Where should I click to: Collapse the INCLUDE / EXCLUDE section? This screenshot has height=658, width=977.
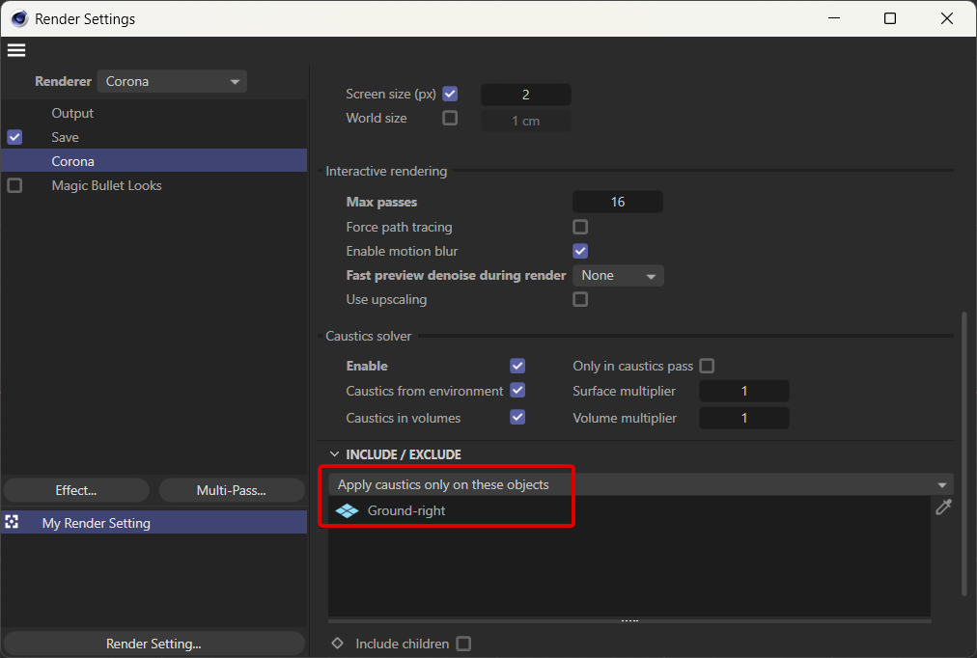tap(335, 454)
